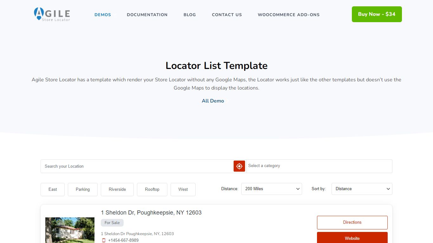Expand the Distance 200 Miles dropdown

272,189
